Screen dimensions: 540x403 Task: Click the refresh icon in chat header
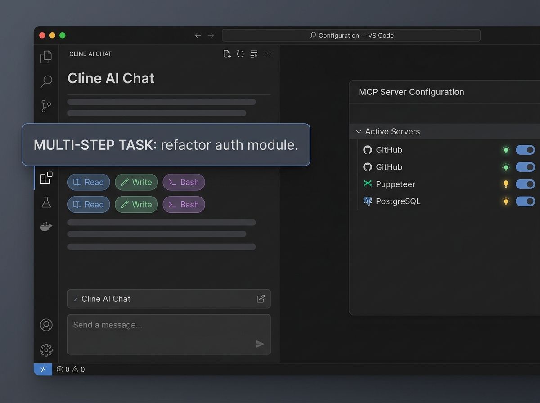coord(240,54)
